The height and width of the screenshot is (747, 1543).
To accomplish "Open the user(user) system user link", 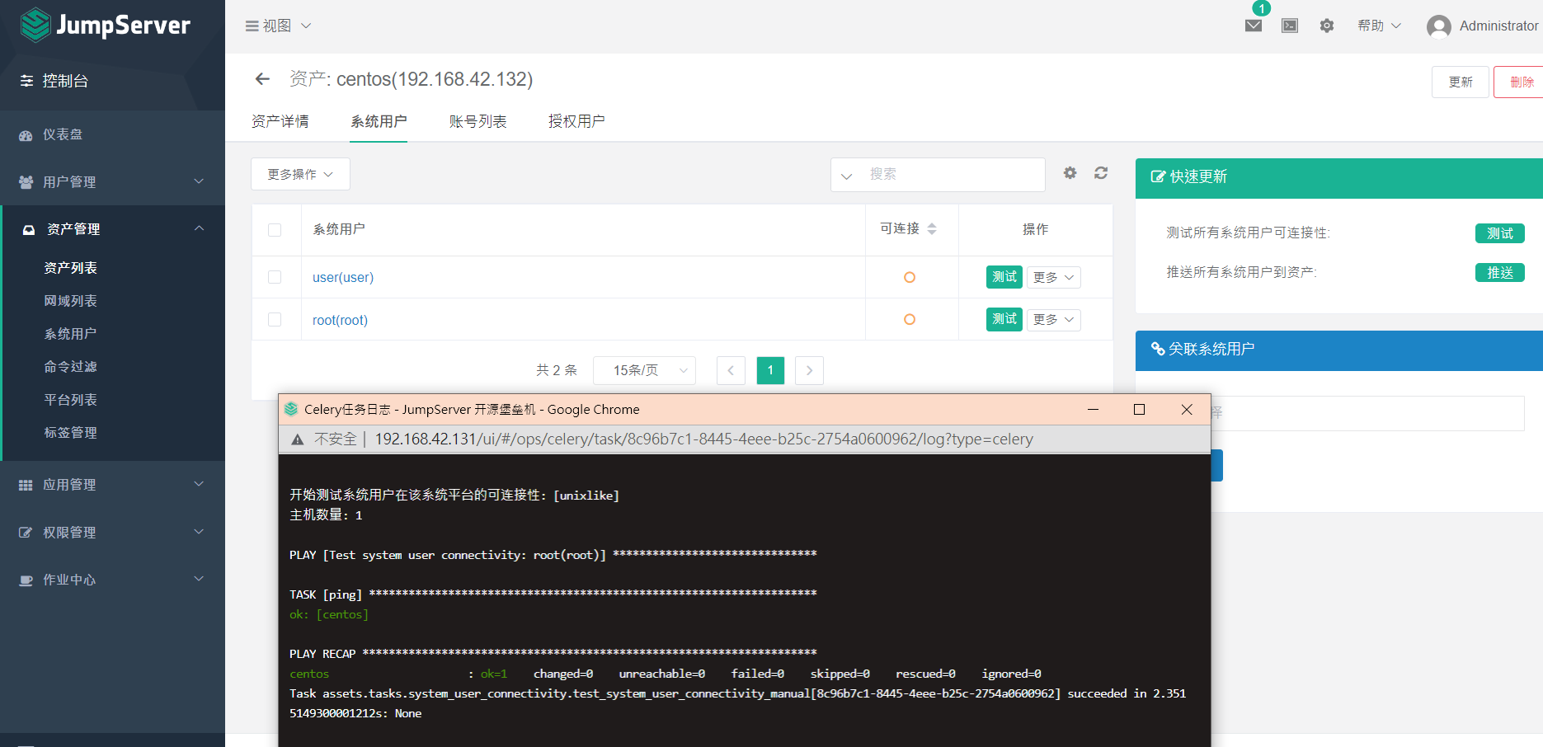I will [x=343, y=278].
